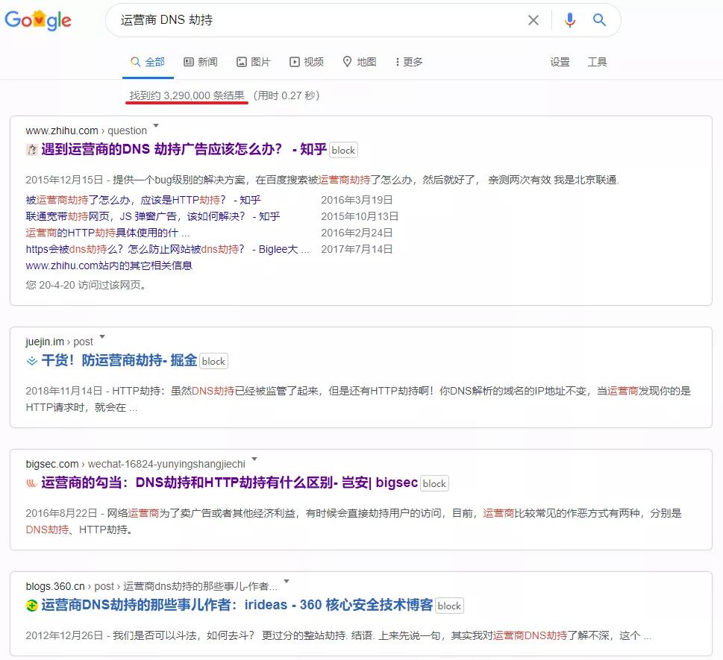Click the magnifier search icon
The width and height of the screenshot is (723, 660).
(x=600, y=20)
